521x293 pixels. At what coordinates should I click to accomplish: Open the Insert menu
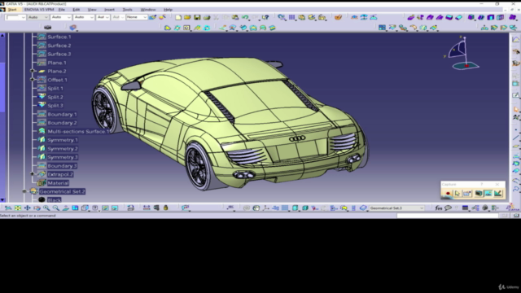(x=109, y=10)
